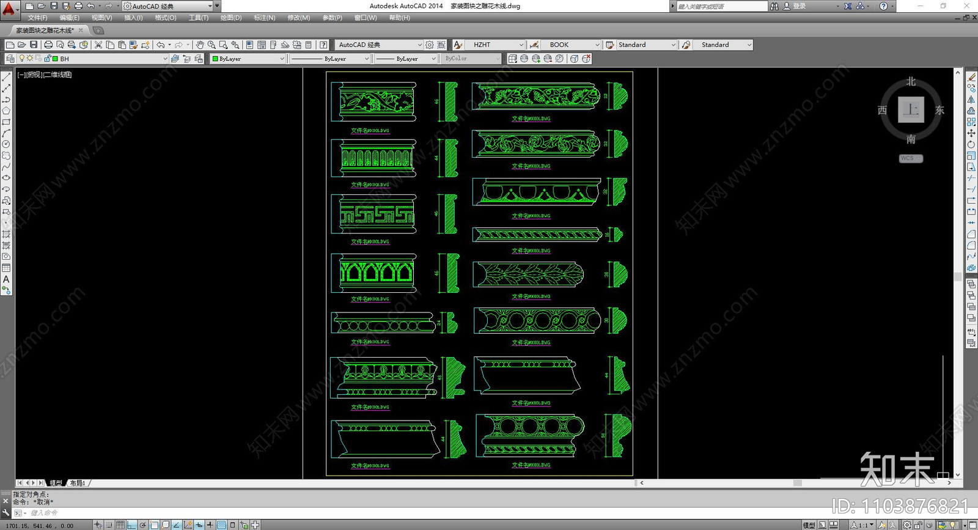Select the Polygon tool in draw toolbar
Viewport: 978px width, 530px height.
coord(6,111)
